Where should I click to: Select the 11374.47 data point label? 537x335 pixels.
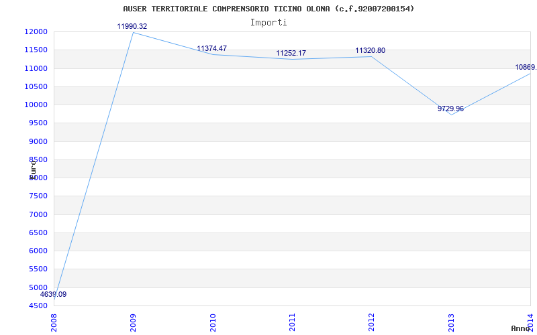pyautogui.click(x=211, y=49)
